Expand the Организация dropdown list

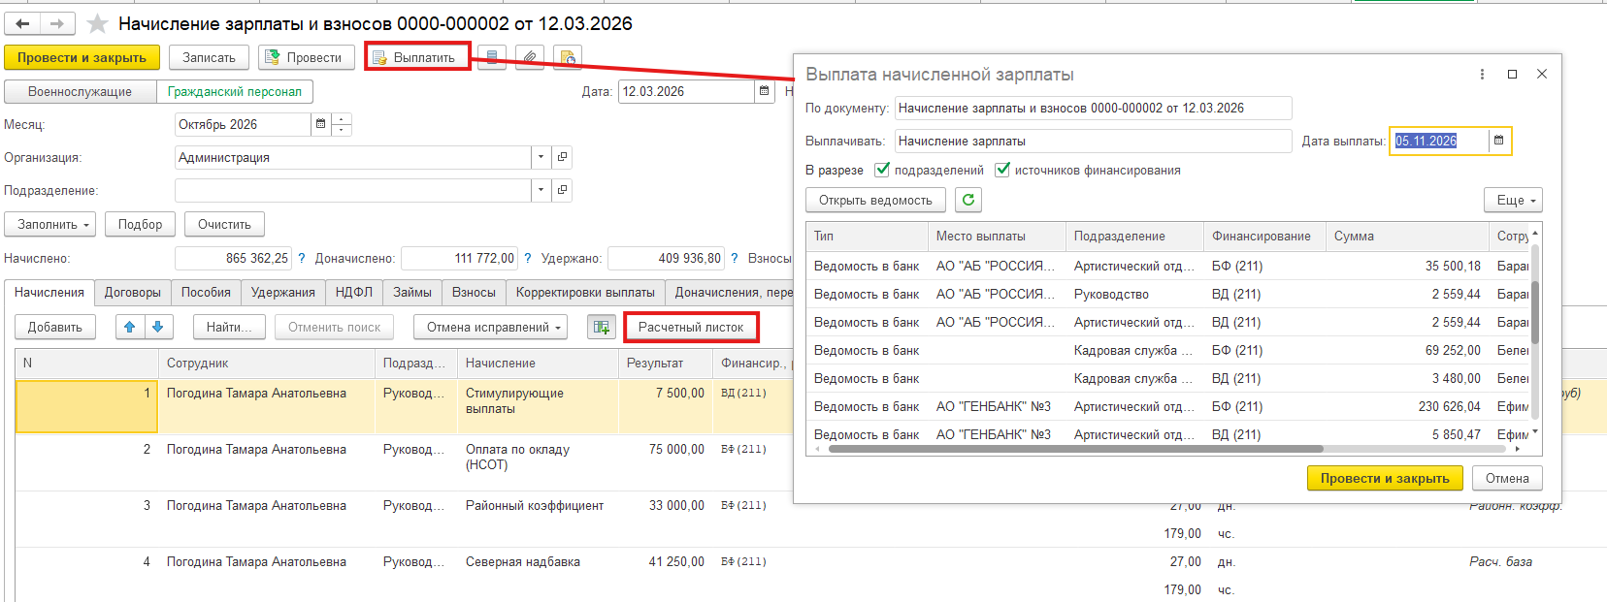click(541, 157)
